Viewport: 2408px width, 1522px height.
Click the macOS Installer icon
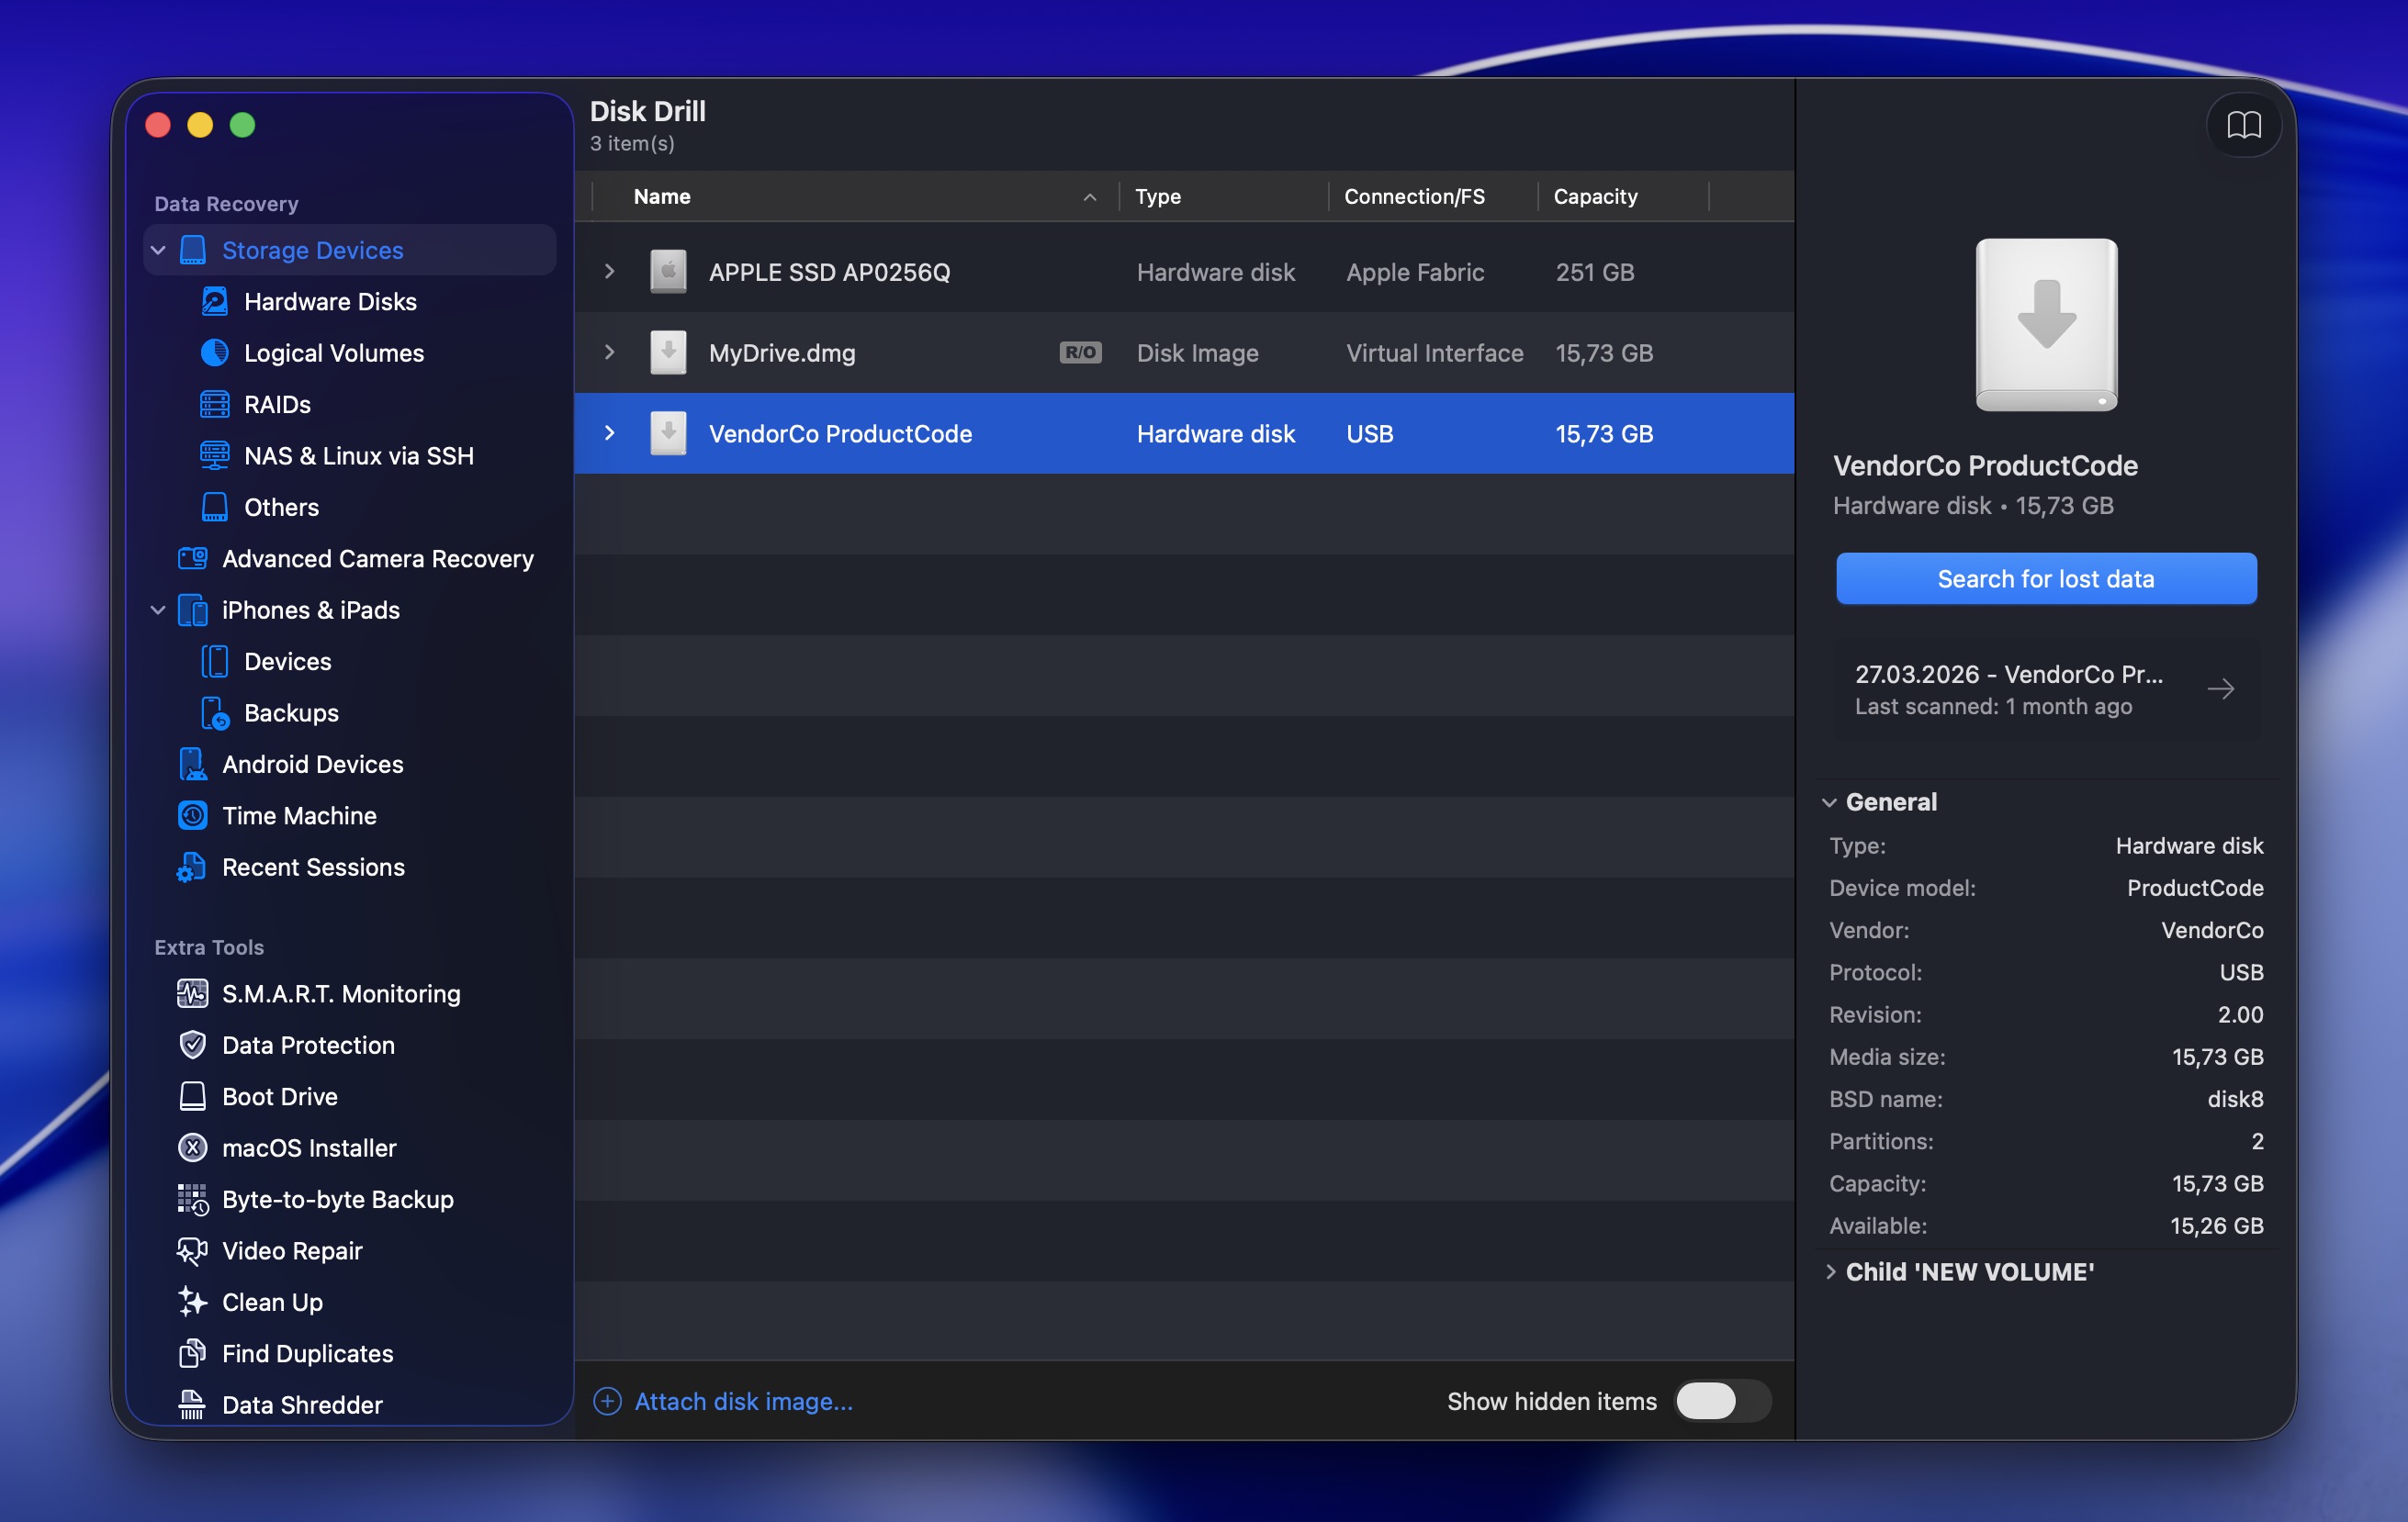(193, 1148)
